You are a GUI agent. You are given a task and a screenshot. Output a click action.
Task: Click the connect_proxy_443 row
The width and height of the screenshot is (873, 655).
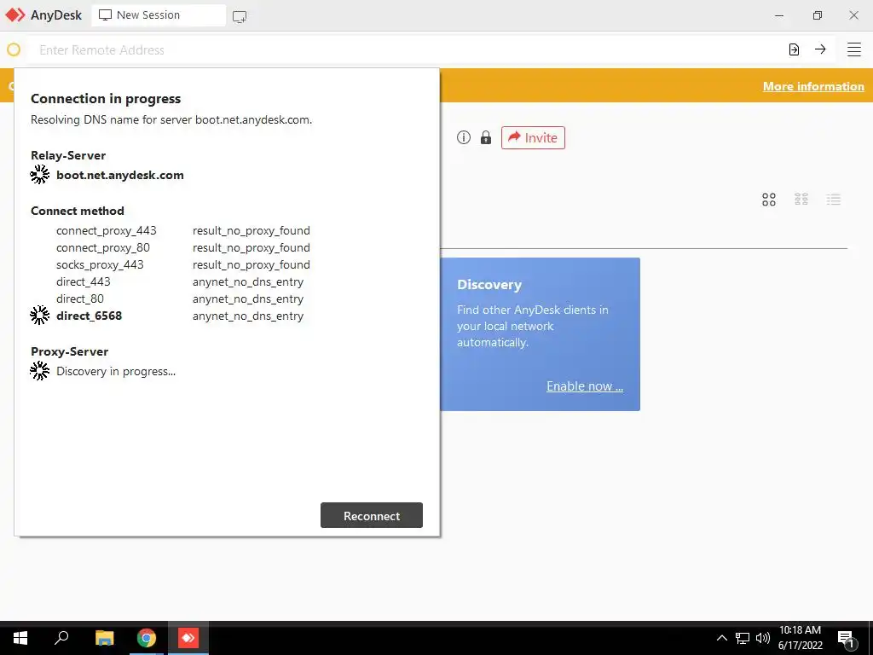(182, 230)
